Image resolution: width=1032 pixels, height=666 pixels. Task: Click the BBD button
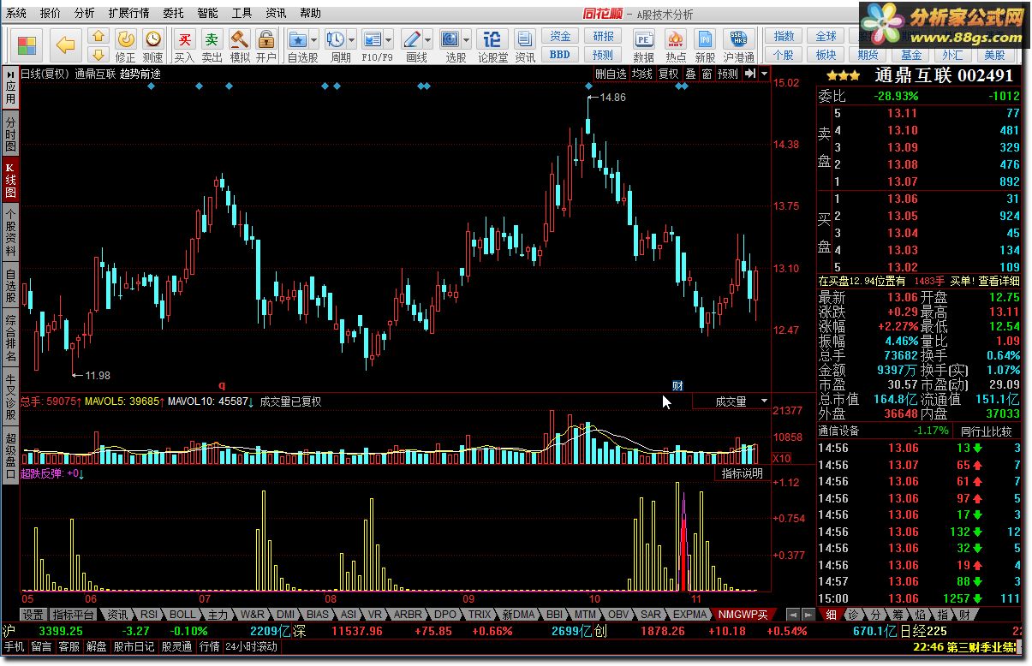(560, 54)
